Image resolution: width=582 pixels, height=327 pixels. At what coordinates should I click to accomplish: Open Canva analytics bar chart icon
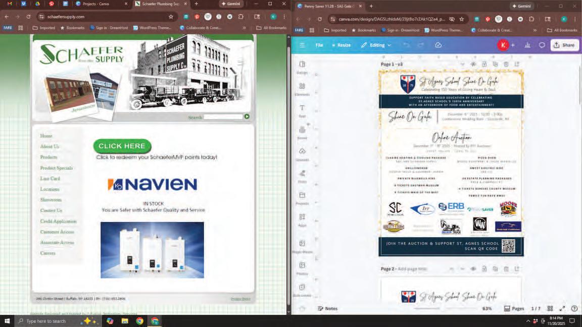pyautogui.click(x=527, y=45)
